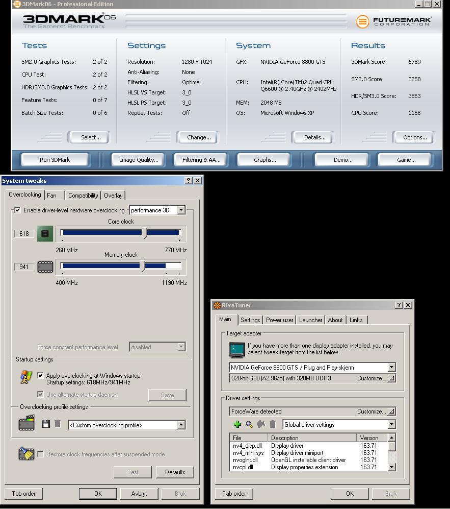Open Filtering & AA... in 3DMark06
Screen dimensions: 450x509
tap(201, 160)
